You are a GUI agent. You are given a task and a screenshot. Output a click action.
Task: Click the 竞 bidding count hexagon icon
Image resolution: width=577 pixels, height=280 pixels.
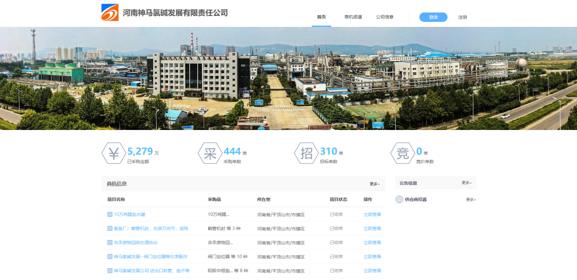403,154
